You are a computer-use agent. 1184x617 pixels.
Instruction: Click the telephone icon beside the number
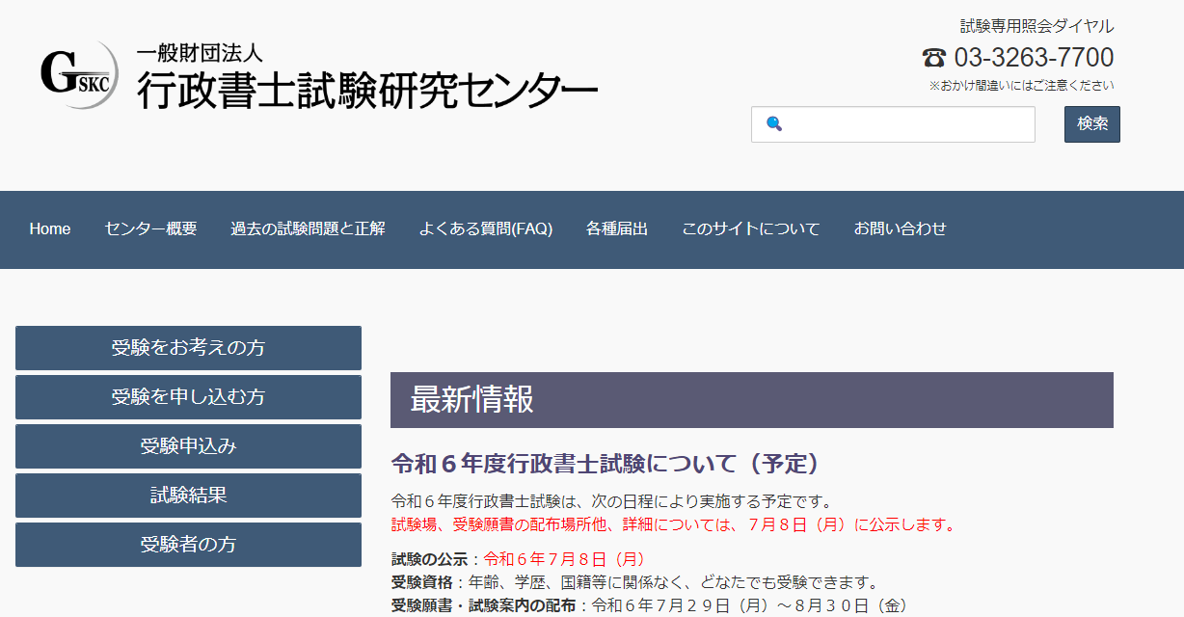tap(933, 58)
